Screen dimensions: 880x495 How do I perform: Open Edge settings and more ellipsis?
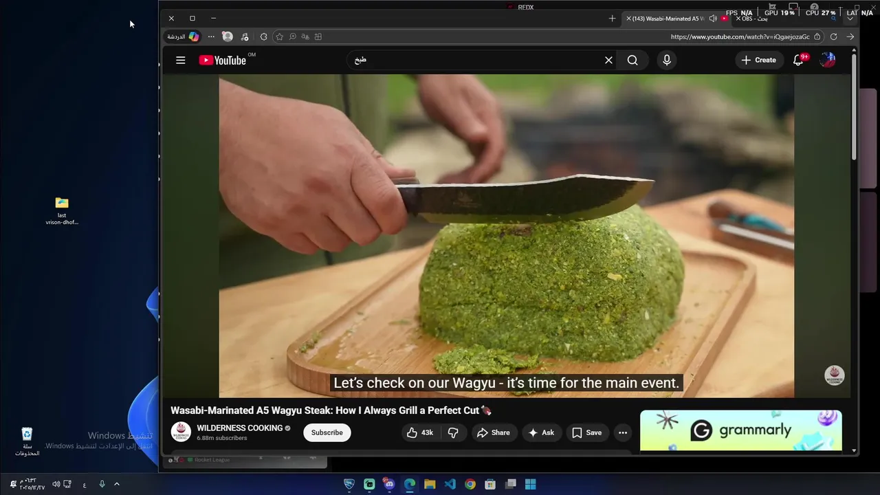pyautogui.click(x=211, y=36)
